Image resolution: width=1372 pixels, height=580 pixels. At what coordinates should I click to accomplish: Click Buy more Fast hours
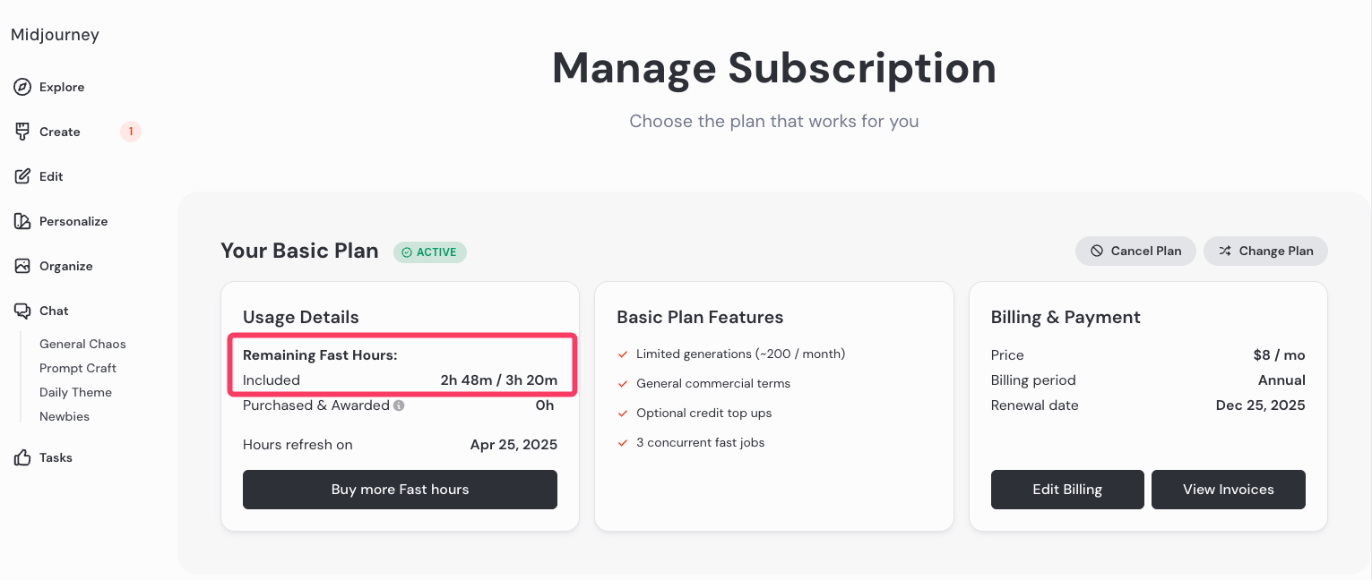(400, 490)
